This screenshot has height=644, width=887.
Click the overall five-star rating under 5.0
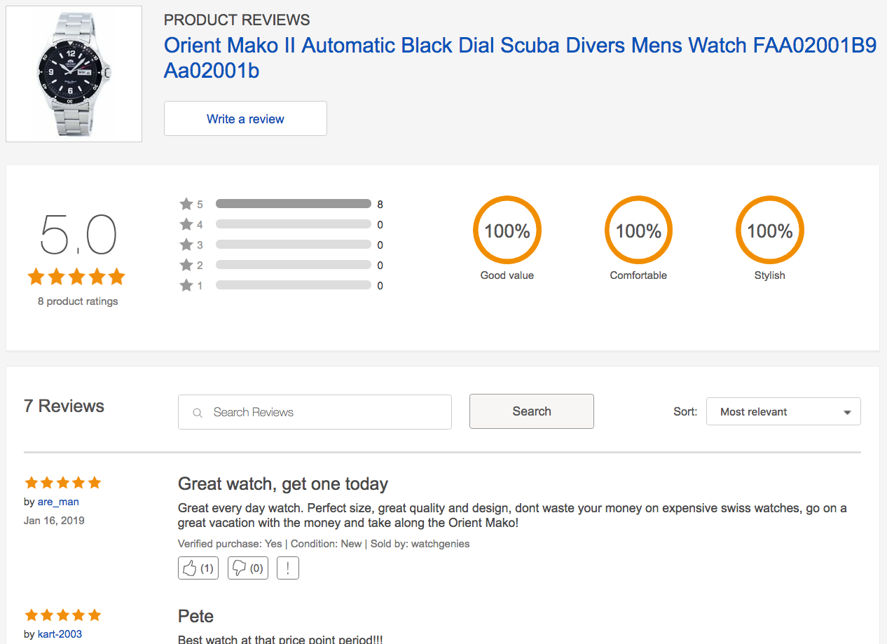pos(76,277)
